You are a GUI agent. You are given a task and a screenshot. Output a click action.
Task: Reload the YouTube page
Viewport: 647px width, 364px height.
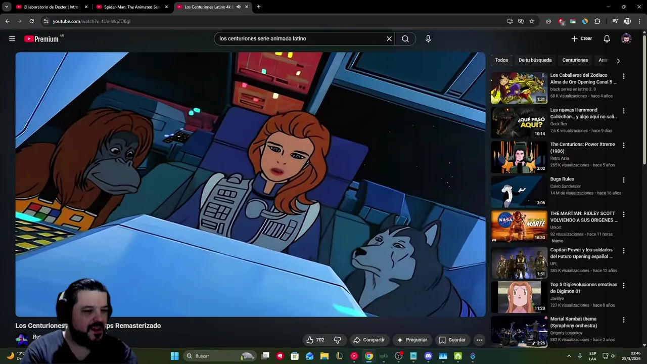coord(31,21)
